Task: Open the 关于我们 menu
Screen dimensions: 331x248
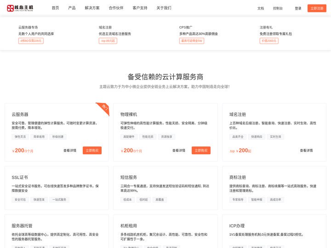Action: 164,8
